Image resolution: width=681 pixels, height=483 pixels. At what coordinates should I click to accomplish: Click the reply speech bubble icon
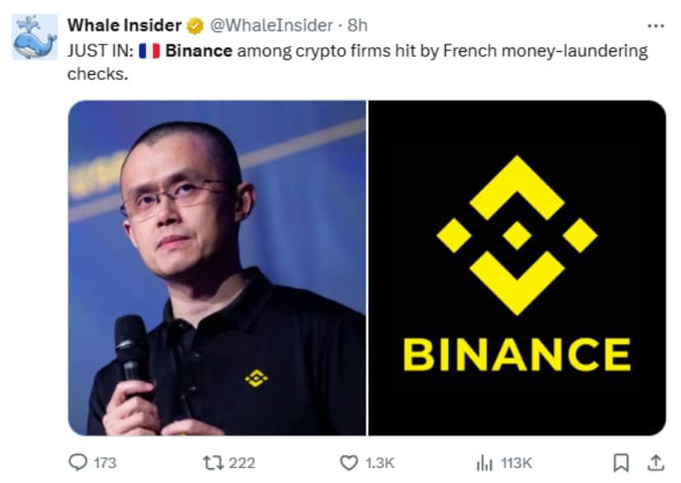(x=78, y=462)
